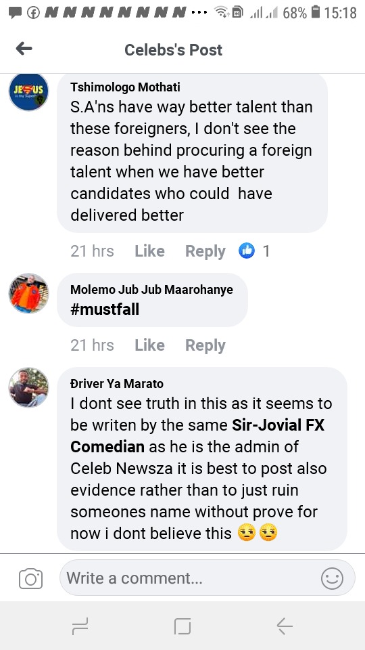
Task: Open the camera icon to attach photo
Action: (30, 578)
